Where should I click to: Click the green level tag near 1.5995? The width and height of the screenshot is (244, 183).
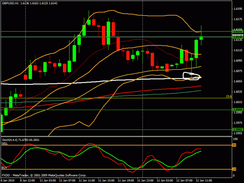point(238,110)
